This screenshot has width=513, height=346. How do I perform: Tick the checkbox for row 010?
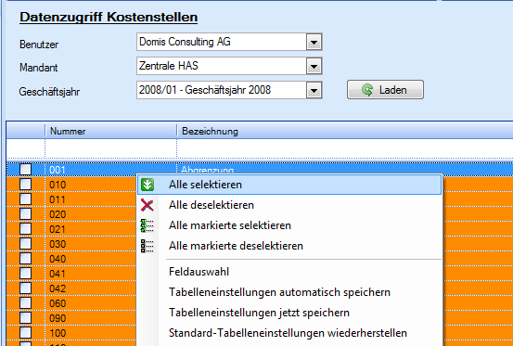(26, 184)
